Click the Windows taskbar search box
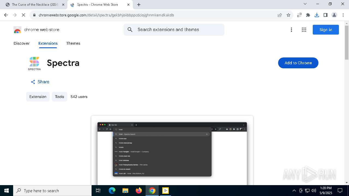This screenshot has width=349, height=196. (x=52, y=191)
